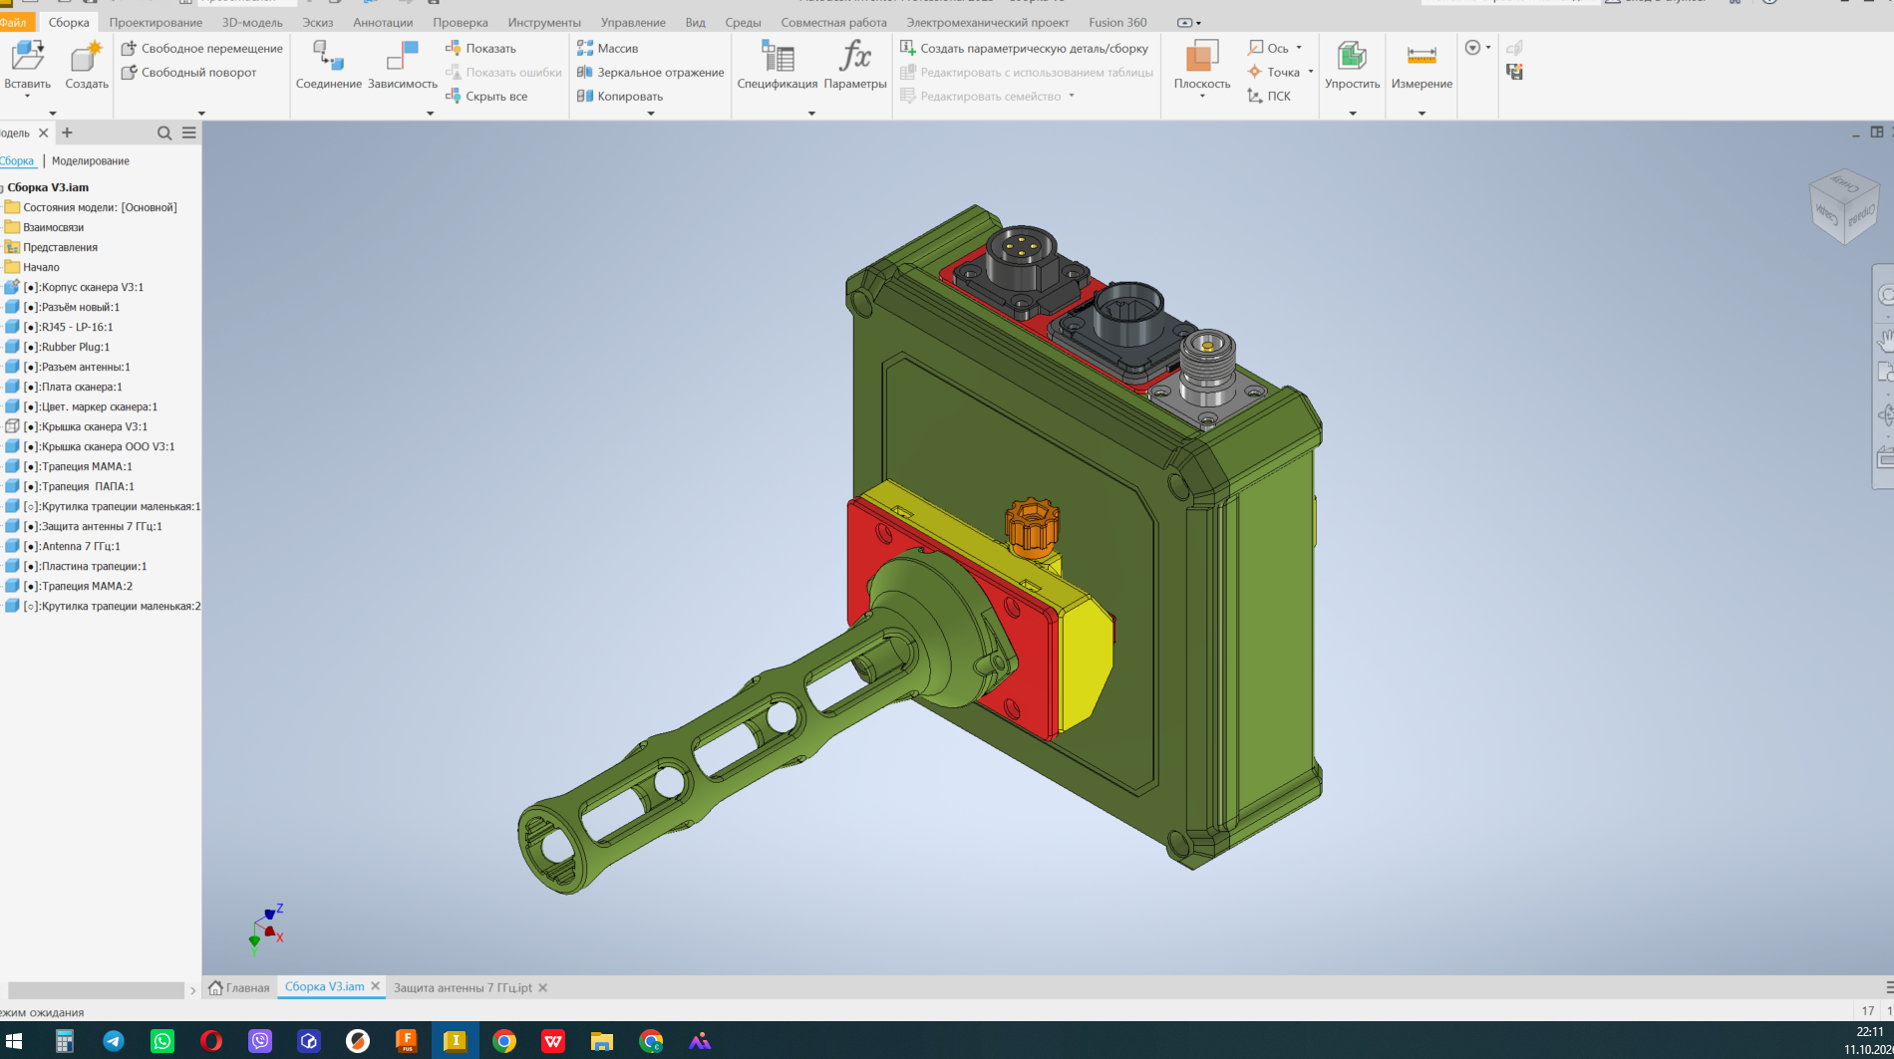This screenshot has height=1059, width=1894.
Task: Select Корпус сканера V3:1 in browser tree
Action: (83, 287)
